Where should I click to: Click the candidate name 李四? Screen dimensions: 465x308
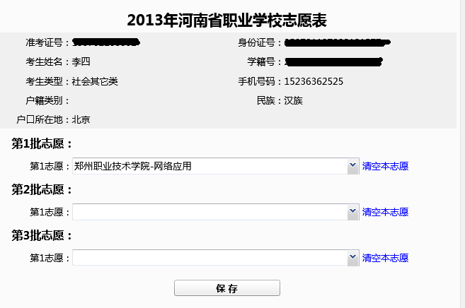[81, 62]
